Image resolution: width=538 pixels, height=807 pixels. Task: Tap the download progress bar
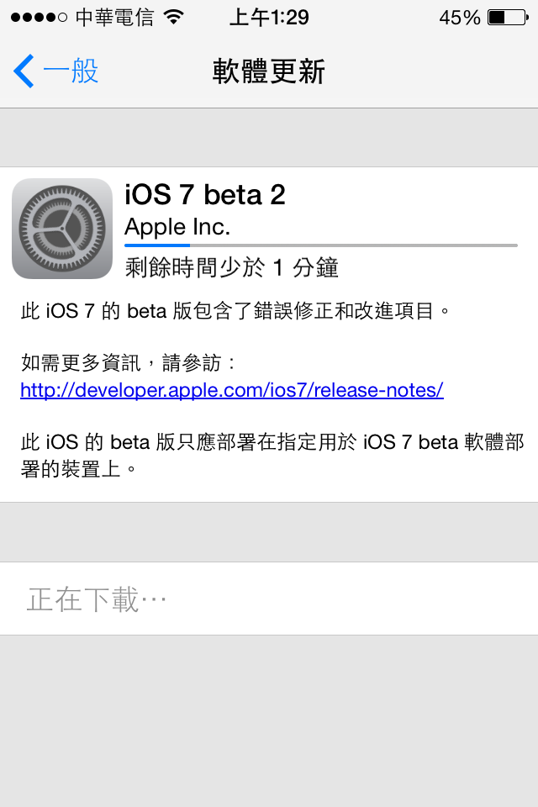pyautogui.click(x=321, y=245)
